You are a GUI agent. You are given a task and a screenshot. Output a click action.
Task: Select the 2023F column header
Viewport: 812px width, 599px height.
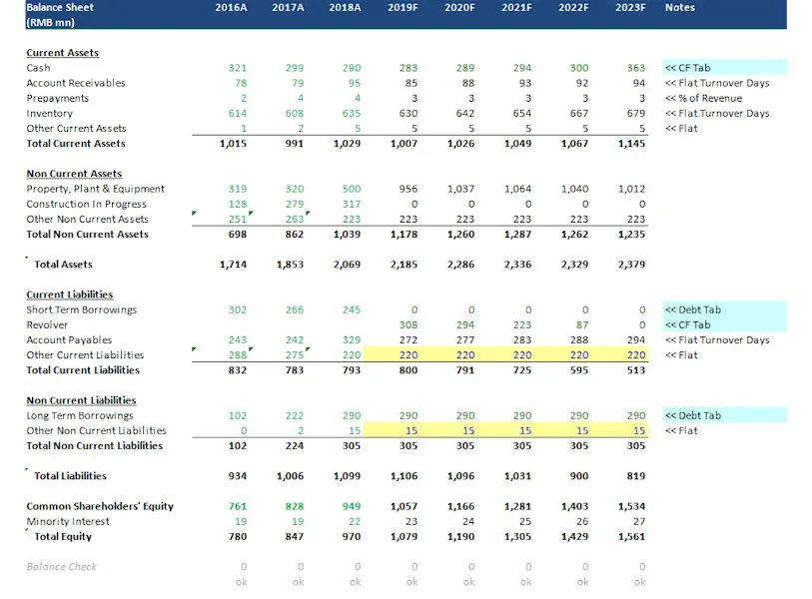coord(630,7)
